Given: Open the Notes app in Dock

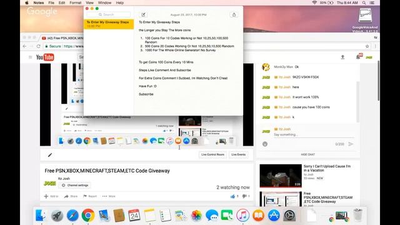Looking at the screenshot, I should [x=150, y=216].
